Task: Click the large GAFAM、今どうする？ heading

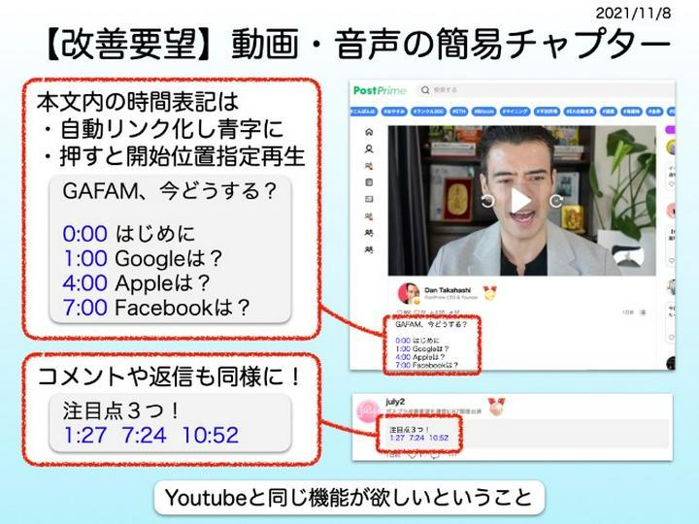Action: click(x=170, y=191)
